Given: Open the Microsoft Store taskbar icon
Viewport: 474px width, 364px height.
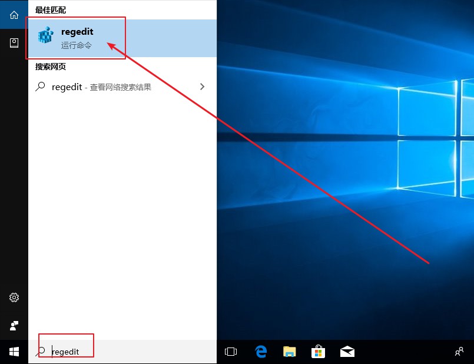Looking at the screenshot, I should click(318, 352).
